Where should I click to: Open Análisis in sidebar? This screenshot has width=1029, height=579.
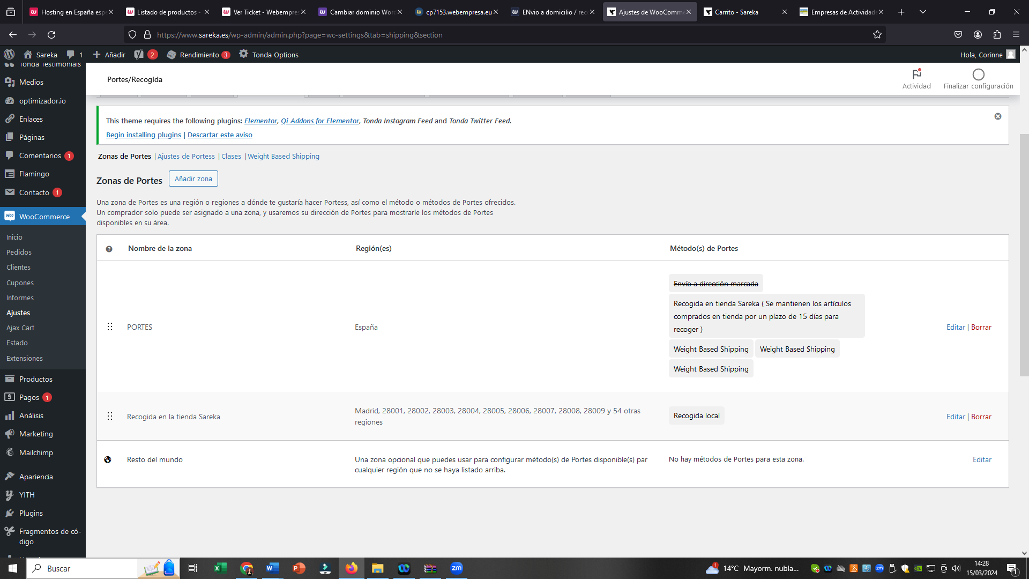(31, 415)
